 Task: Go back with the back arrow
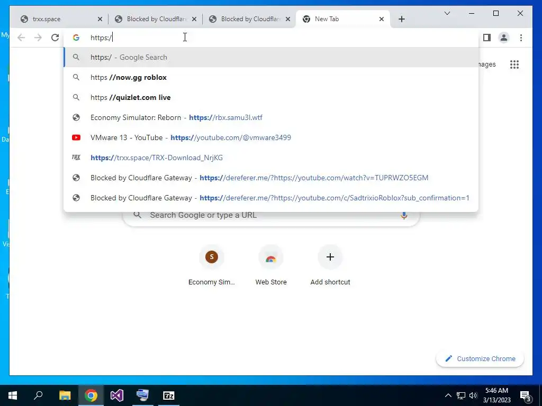click(x=21, y=38)
